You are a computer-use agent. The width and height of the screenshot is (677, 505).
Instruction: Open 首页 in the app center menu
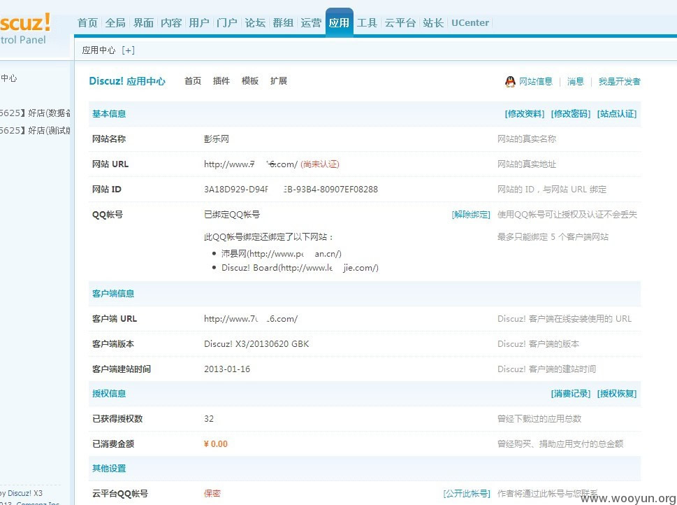(193, 81)
